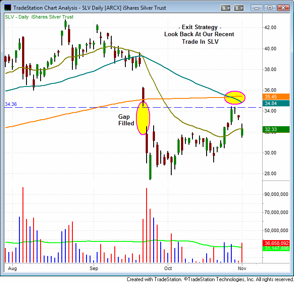Click the 'Trade In SLV' annotation line
The image size is (294, 282).
(x=200, y=41)
